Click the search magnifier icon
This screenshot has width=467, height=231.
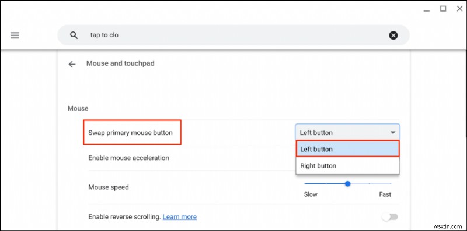coord(74,35)
